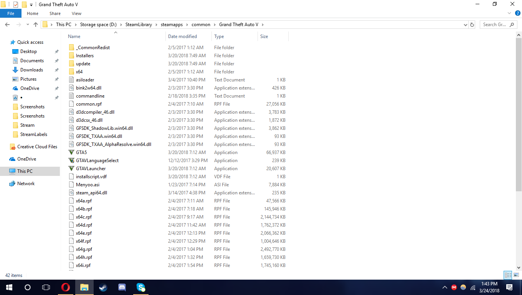Select the x64c.rpf file
The image size is (522, 295).
click(x=80, y=217)
